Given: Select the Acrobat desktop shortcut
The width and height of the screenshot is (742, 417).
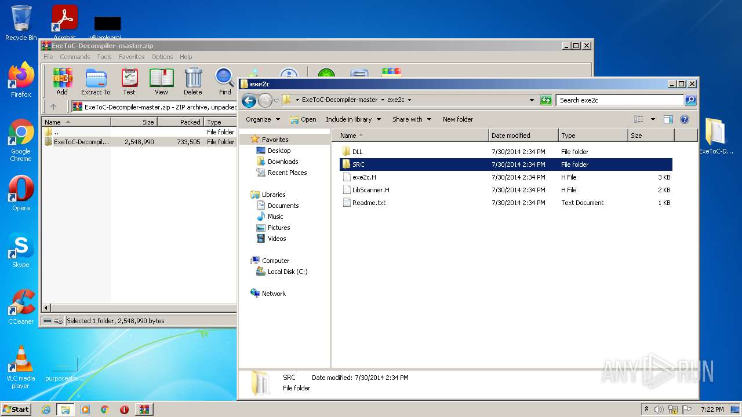Looking at the screenshot, I should click(x=64, y=23).
